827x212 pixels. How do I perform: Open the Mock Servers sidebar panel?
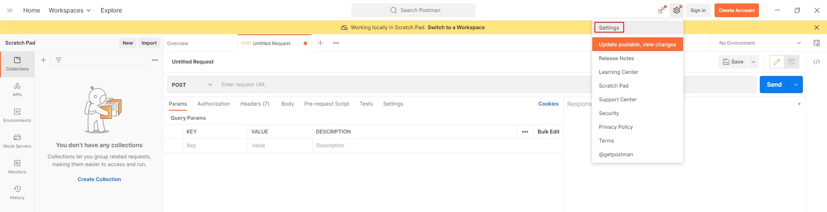(x=17, y=141)
